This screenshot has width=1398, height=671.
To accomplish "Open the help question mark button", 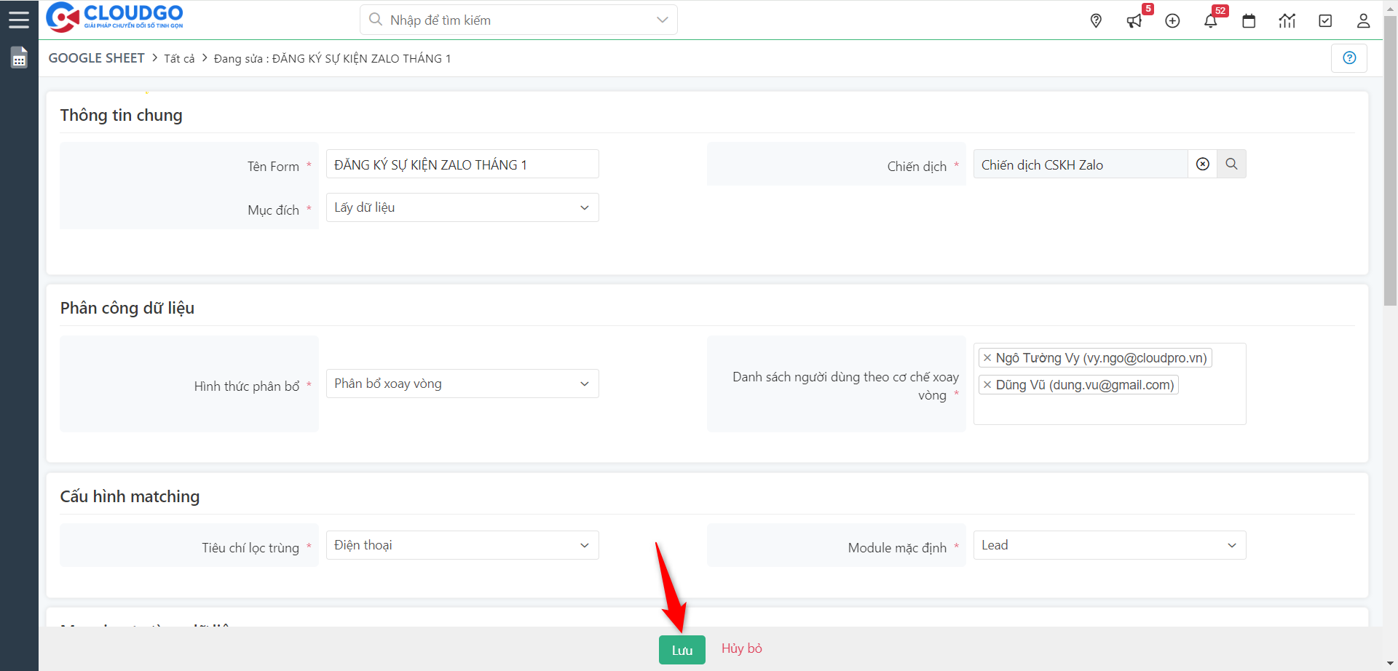I will click(1349, 57).
